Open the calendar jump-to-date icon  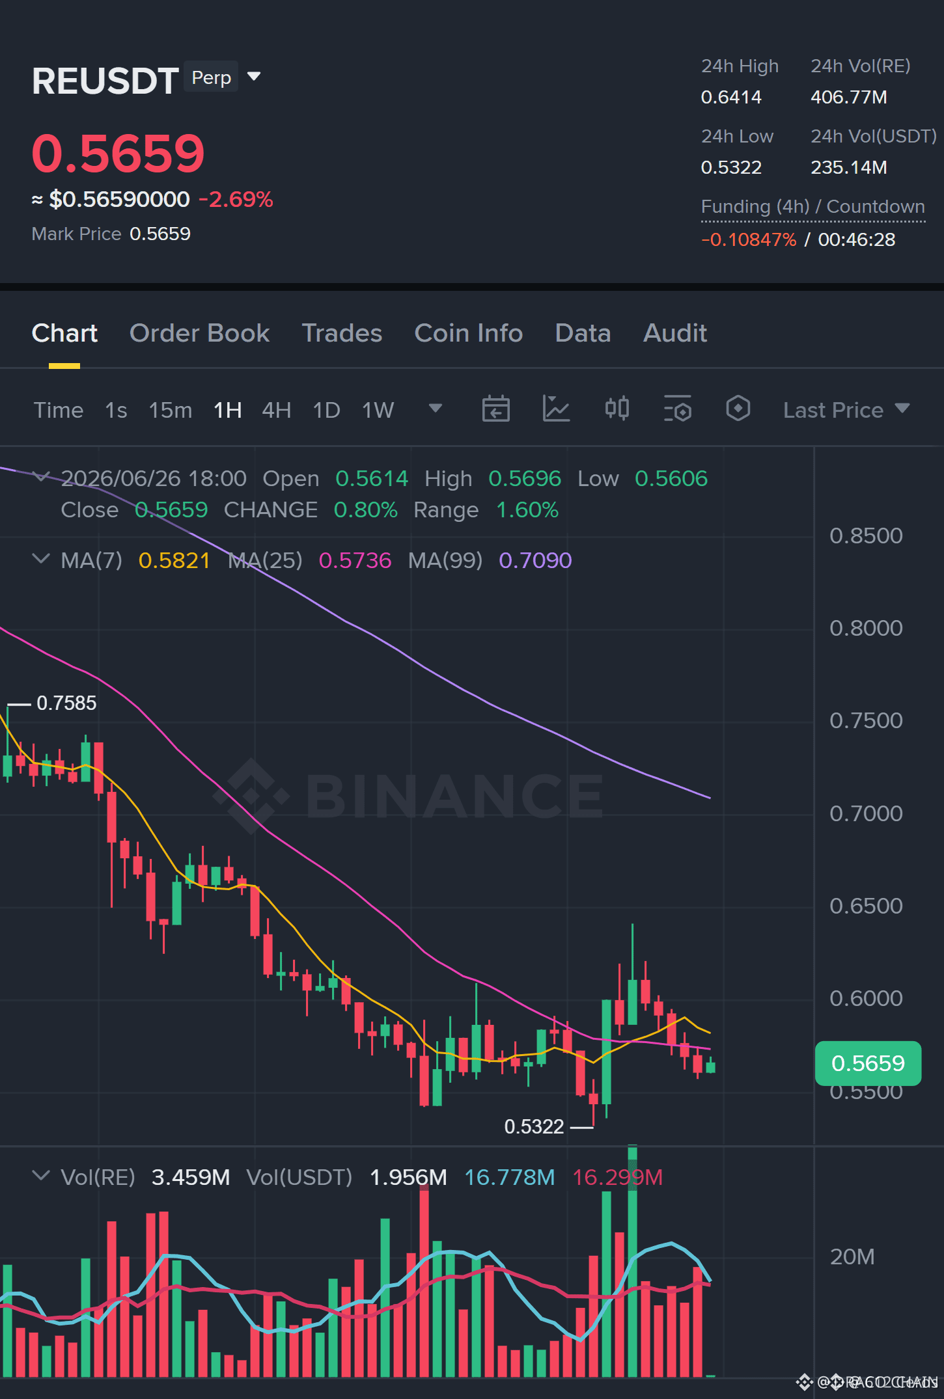click(495, 409)
